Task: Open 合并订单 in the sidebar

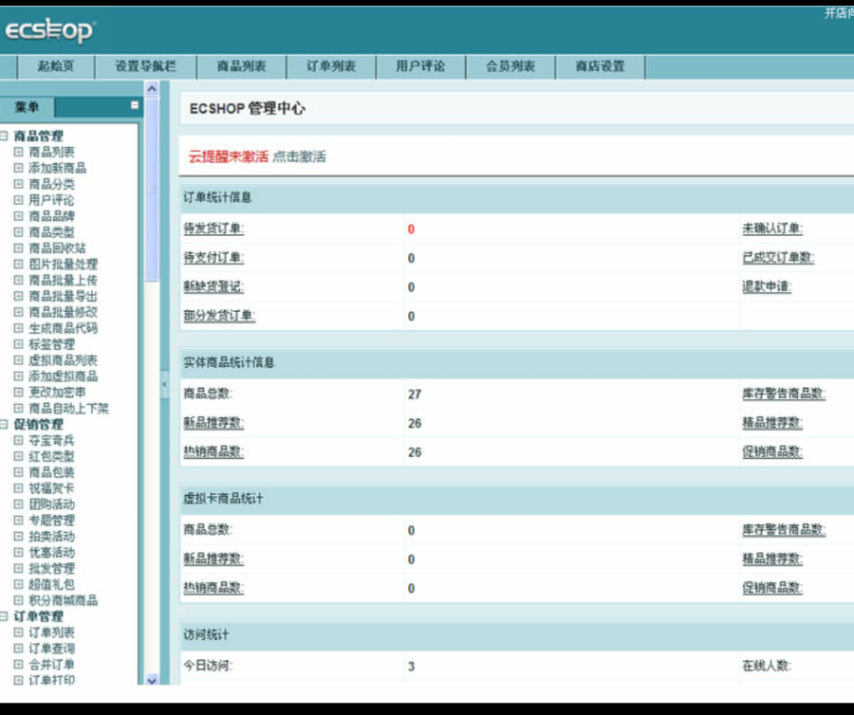Action: (51, 665)
